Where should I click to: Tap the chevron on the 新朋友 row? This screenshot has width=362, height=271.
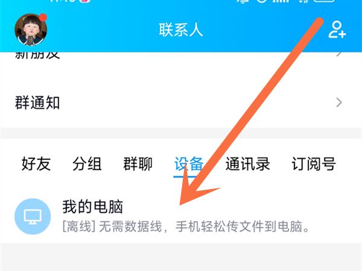[x=338, y=54]
